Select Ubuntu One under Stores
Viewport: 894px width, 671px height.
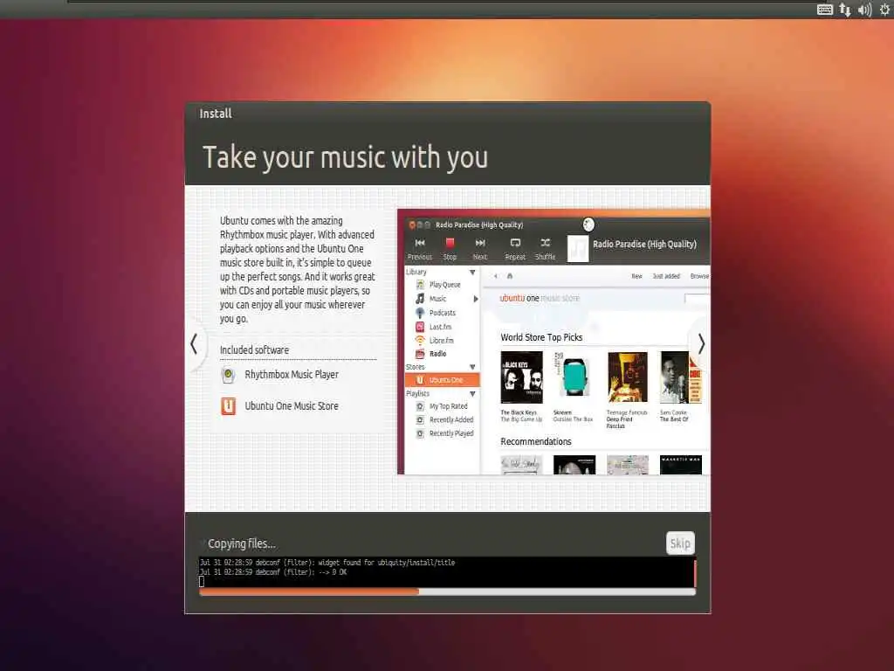(443, 380)
